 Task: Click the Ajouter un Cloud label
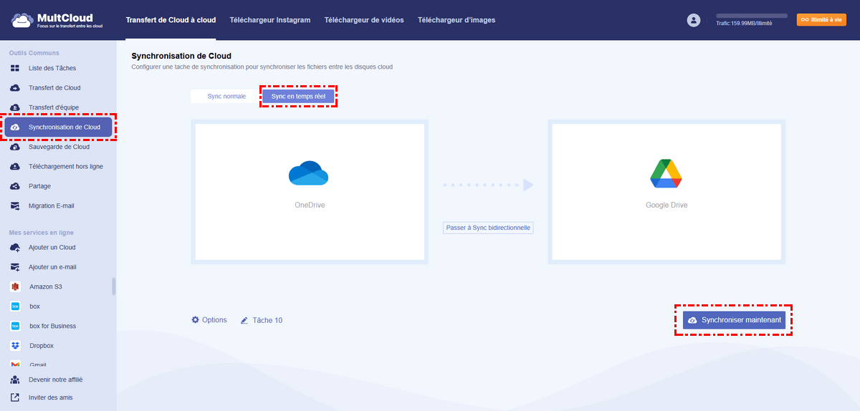coord(52,247)
